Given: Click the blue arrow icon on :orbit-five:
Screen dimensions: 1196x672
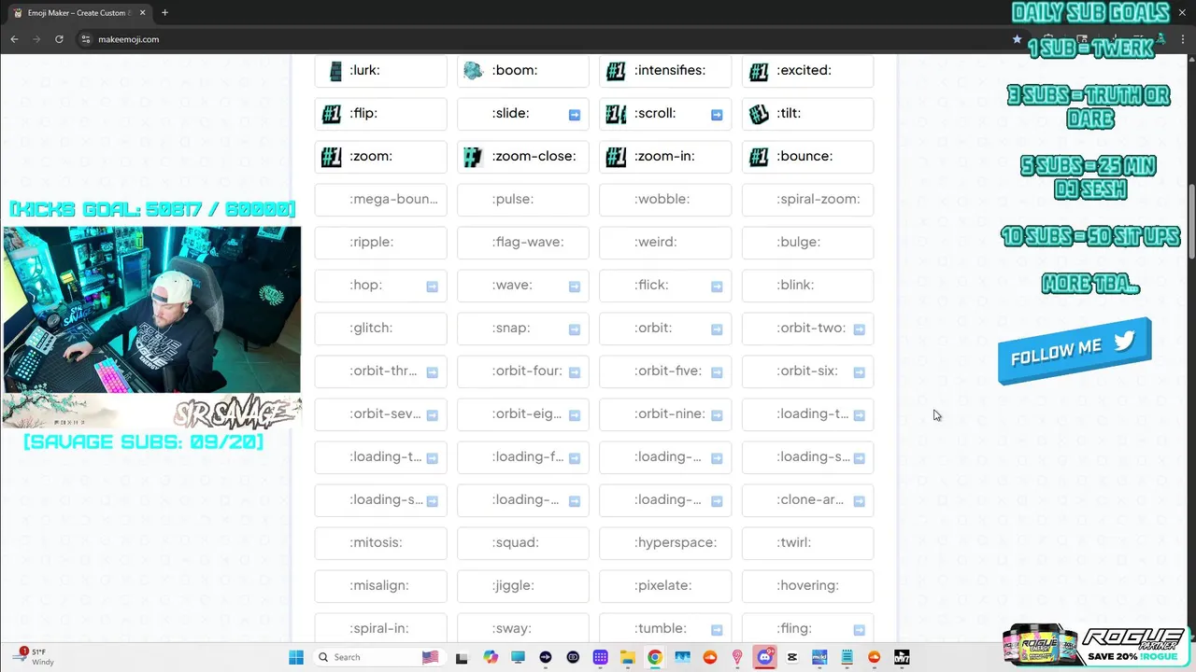Looking at the screenshot, I should [717, 372].
